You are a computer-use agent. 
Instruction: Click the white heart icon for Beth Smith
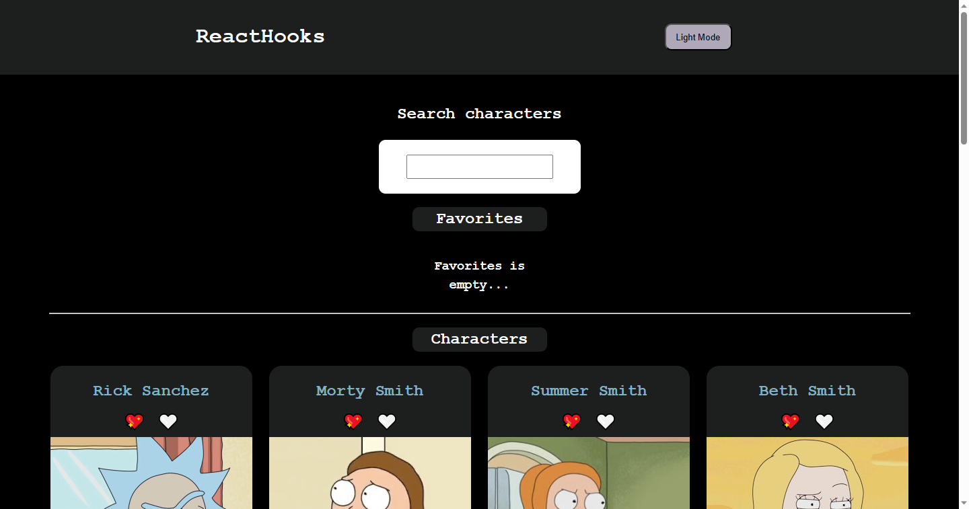pos(824,422)
